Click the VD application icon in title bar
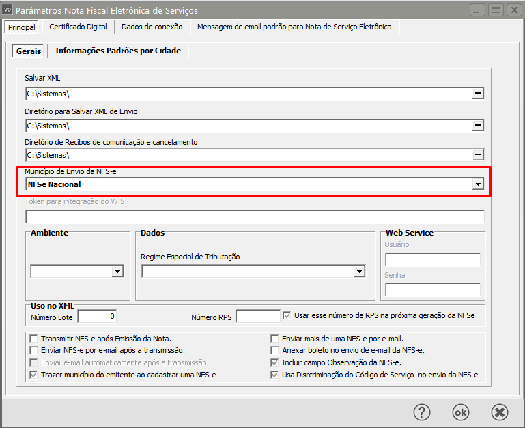The height and width of the screenshot is (428, 525). click(8, 10)
